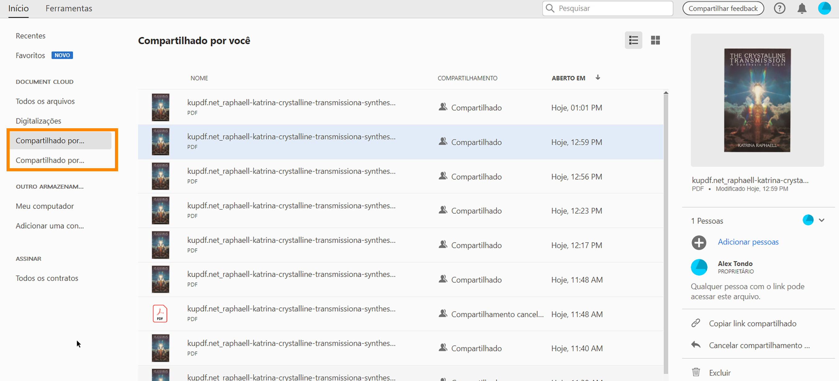Click the file list vertical scrollbar
The height and width of the screenshot is (381, 839).
coord(666,228)
